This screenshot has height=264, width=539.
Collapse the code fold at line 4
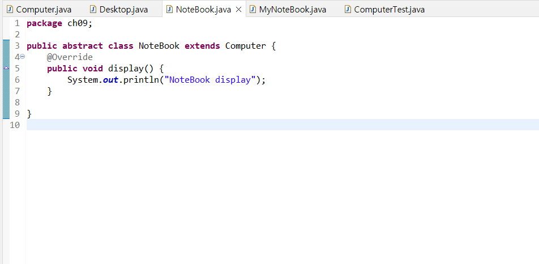point(22,57)
